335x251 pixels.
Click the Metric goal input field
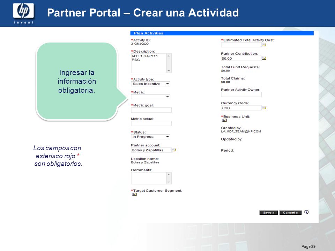point(151,110)
